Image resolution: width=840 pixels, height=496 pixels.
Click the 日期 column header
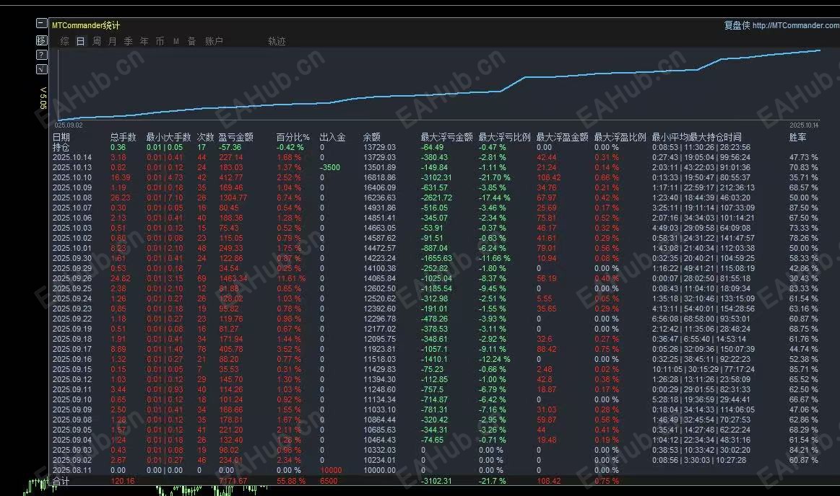pyautogui.click(x=61, y=138)
